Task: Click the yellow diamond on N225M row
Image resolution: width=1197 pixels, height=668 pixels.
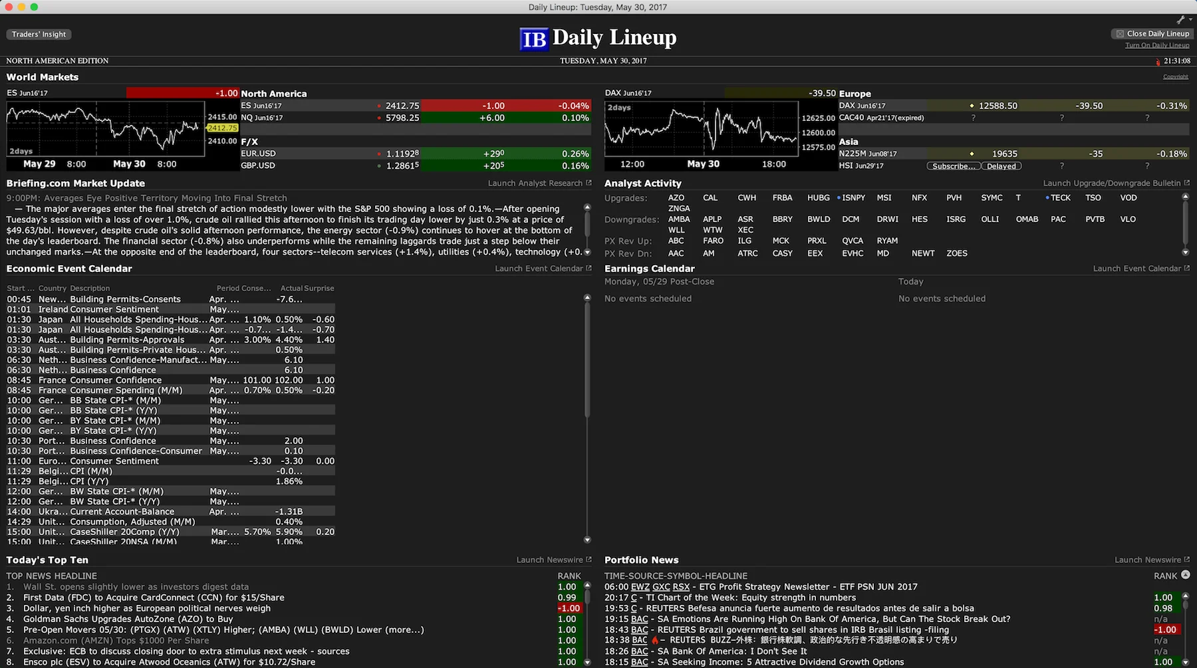Action: [x=972, y=154]
